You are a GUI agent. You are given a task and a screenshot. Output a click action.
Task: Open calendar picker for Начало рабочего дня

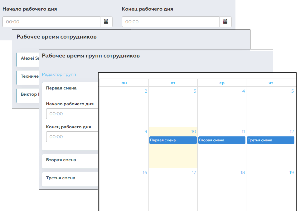coord(106,22)
